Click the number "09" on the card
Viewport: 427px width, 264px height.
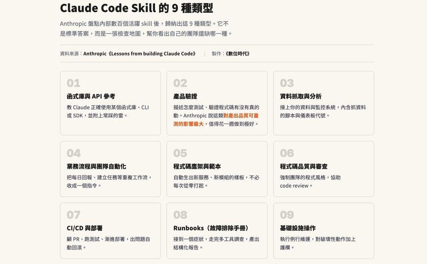click(x=287, y=215)
